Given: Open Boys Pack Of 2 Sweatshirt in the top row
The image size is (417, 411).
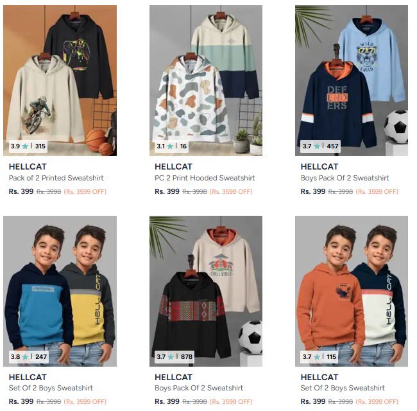Looking at the screenshot, I should pos(345,178).
